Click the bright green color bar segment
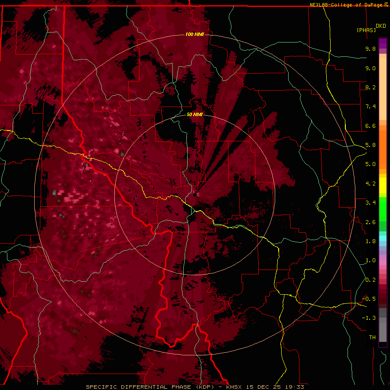The width and height of the screenshot is (390, 390). pos(383,209)
